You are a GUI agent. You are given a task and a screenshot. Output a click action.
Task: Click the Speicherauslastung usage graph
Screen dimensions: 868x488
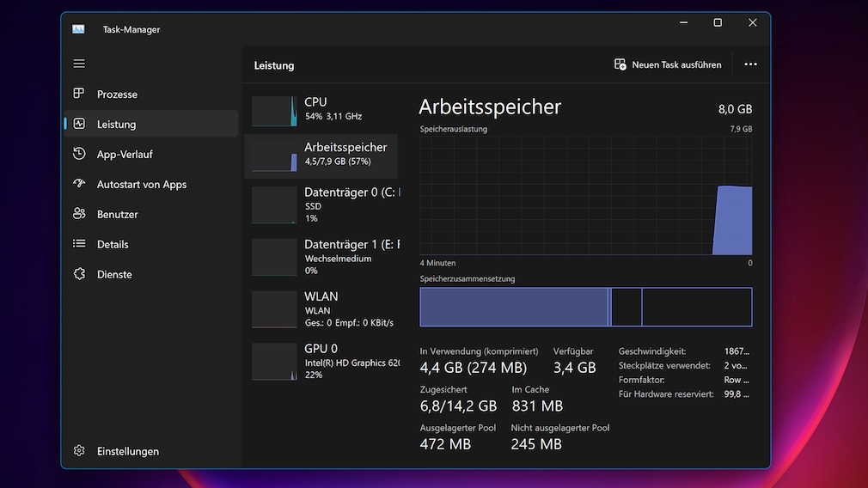(585, 195)
